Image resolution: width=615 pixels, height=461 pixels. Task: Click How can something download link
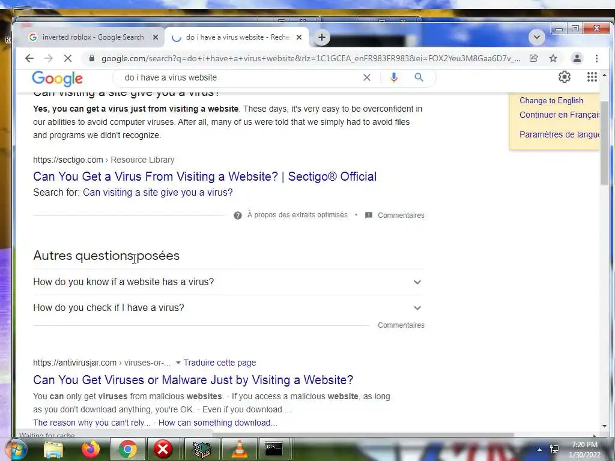click(217, 423)
